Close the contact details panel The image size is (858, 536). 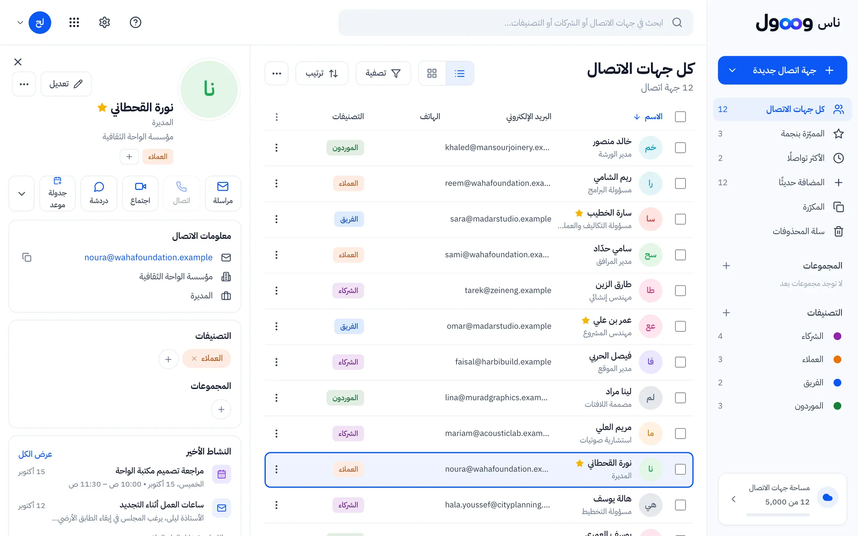[18, 62]
